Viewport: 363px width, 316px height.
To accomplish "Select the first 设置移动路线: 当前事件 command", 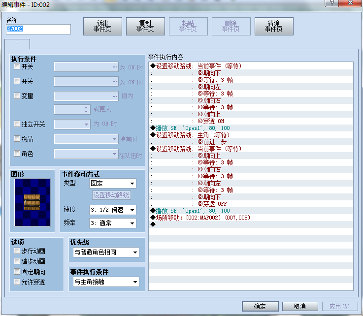I will pos(251,66).
